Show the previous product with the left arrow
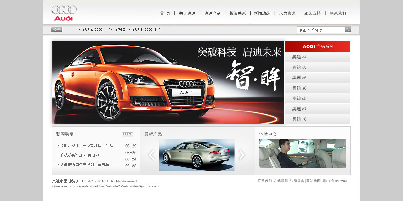This screenshot has height=201, width=403. click(x=151, y=155)
